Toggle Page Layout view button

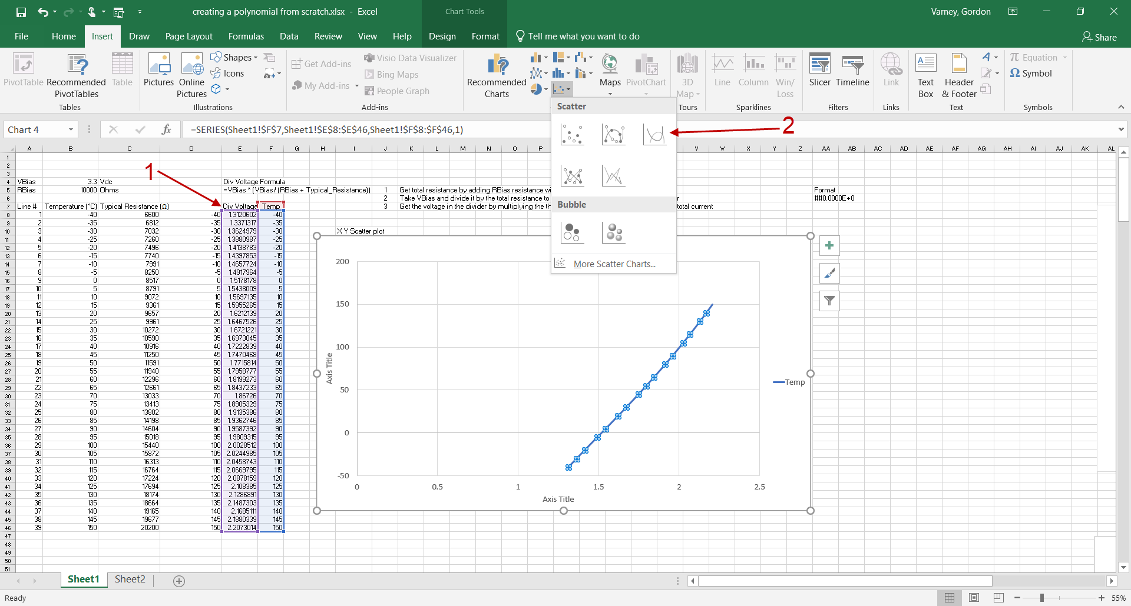[974, 598]
